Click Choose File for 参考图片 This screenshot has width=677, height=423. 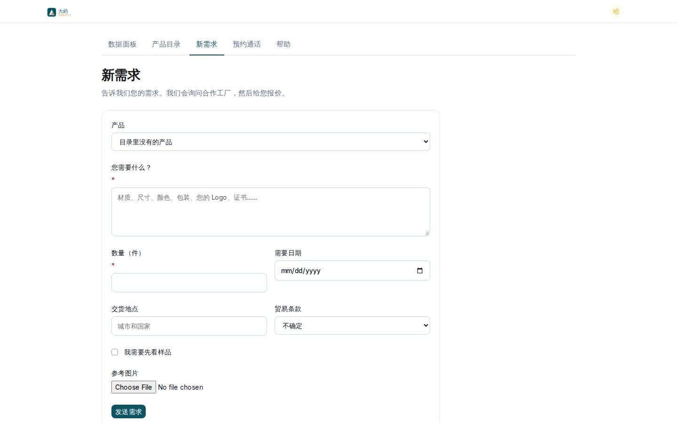(x=134, y=387)
